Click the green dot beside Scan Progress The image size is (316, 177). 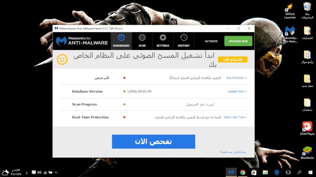coord(124,104)
